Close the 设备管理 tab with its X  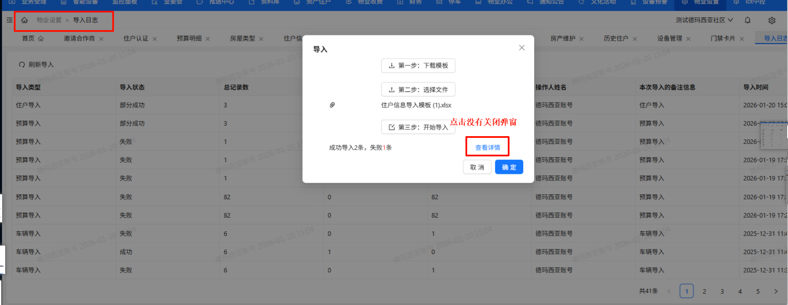tap(688, 39)
